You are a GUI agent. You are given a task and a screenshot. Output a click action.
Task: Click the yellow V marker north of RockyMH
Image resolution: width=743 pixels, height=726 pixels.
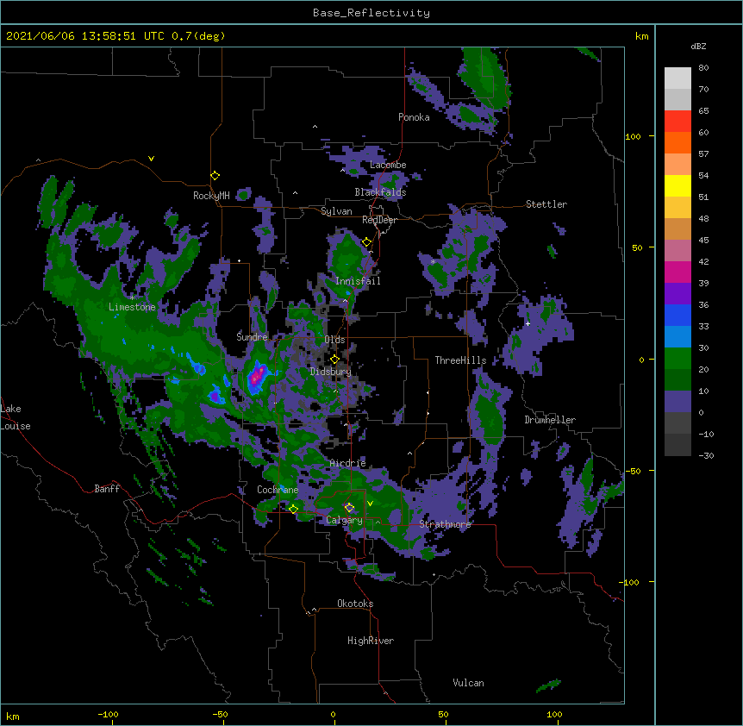point(151,159)
